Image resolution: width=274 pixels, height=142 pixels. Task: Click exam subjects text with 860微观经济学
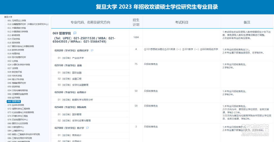[181, 49]
